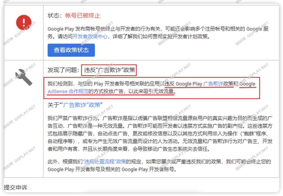Click the red exclamation alert icon
This screenshot has width=283, height=196.
(x=24, y=22)
